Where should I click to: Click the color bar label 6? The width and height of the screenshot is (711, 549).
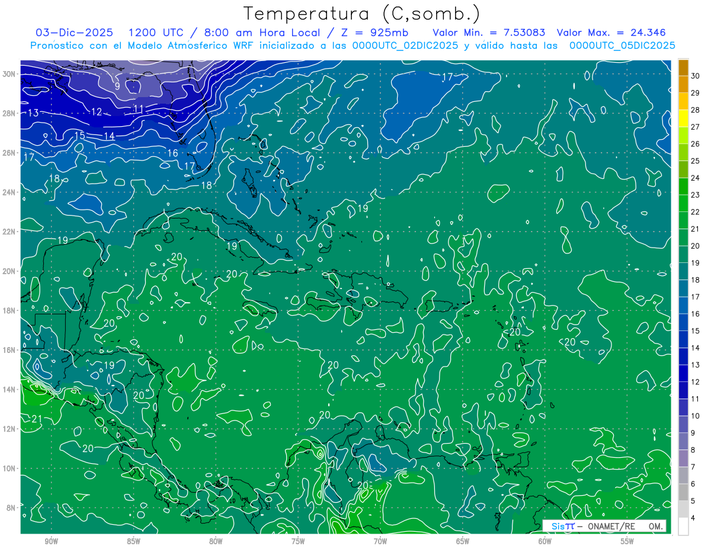pyautogui.click(x=694, y=484)
